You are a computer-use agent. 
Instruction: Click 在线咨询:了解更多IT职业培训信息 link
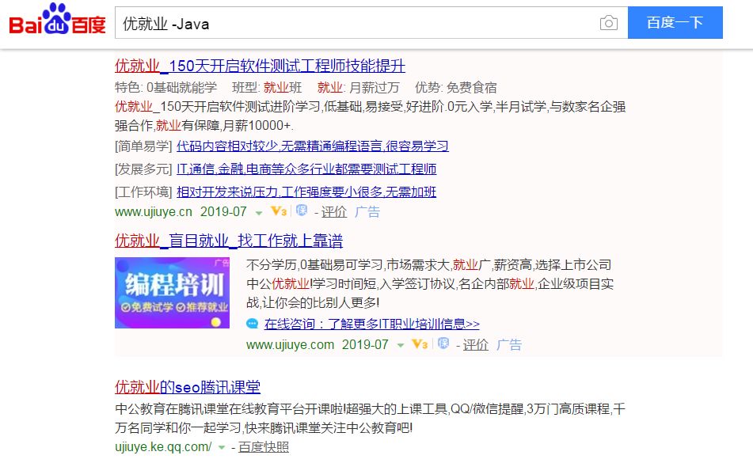pyautogui.click(x=372, y=324)
